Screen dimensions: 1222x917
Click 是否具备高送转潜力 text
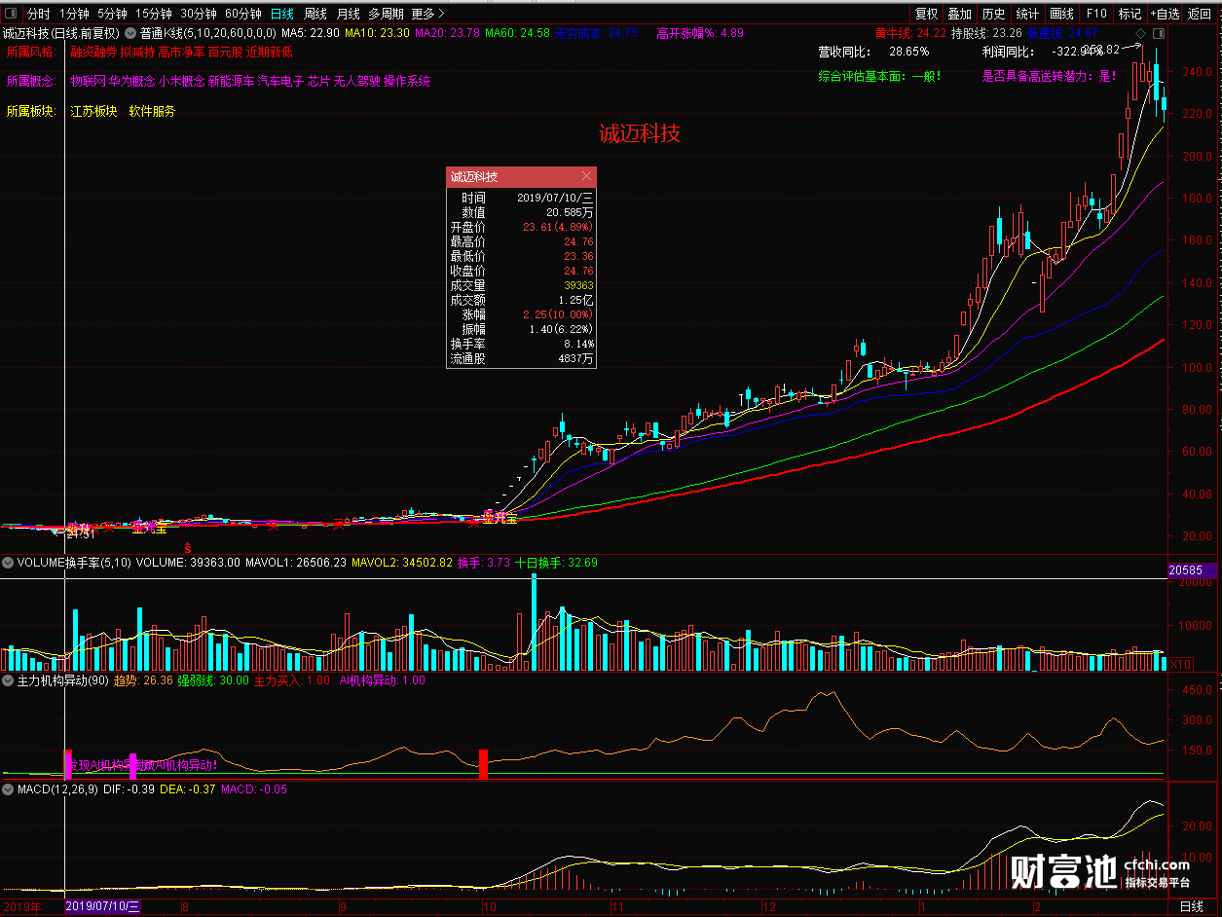[1050, 75]
